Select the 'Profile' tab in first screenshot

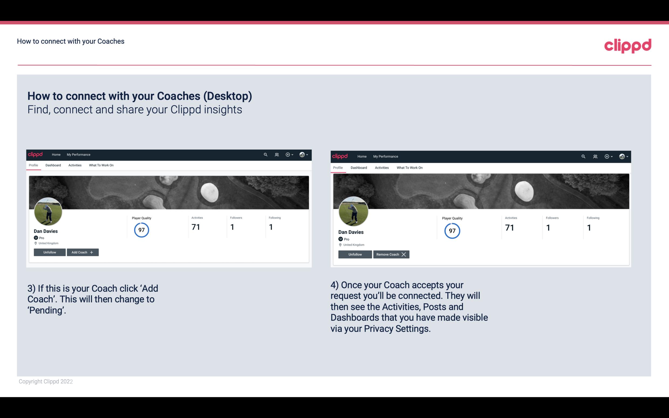33,165
